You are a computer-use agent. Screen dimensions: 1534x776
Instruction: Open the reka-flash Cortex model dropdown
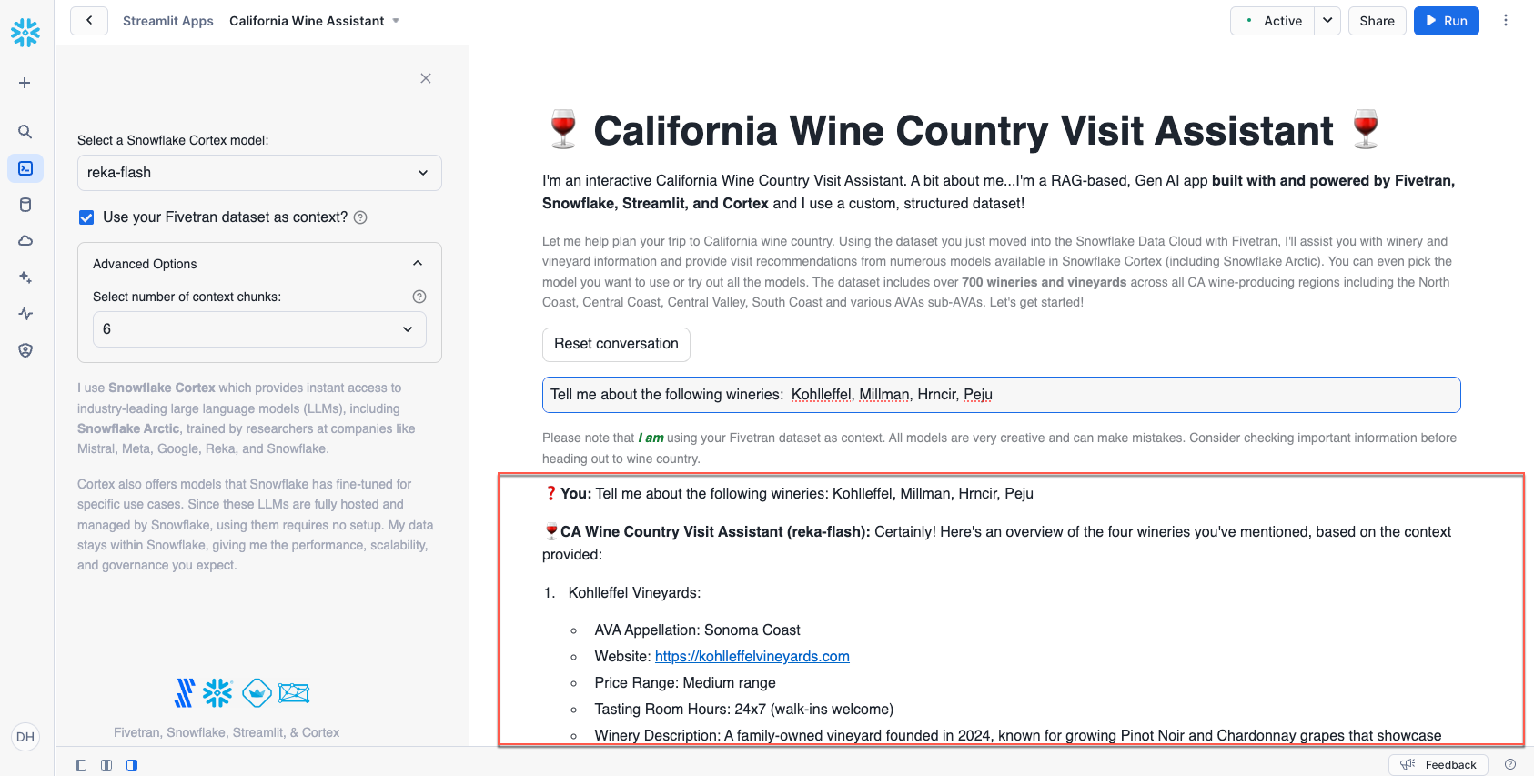pos(259,173)
